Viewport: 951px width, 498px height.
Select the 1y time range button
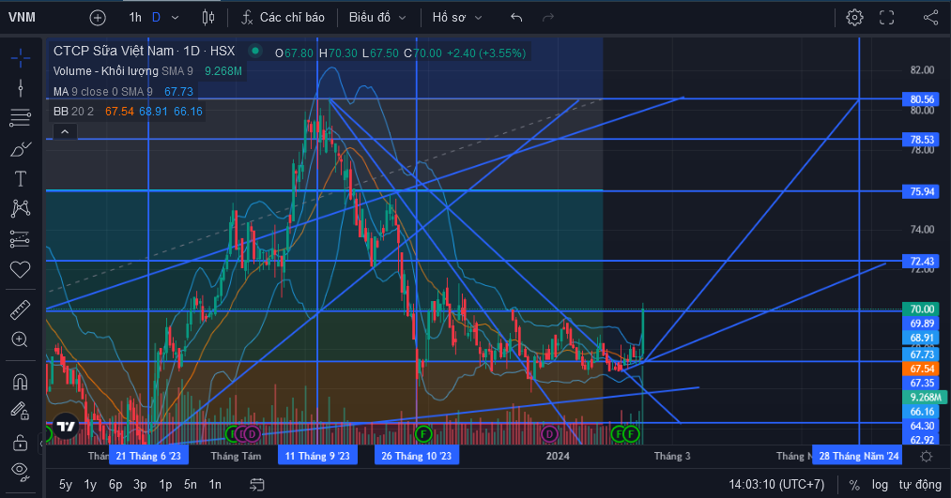pos(90,485)
